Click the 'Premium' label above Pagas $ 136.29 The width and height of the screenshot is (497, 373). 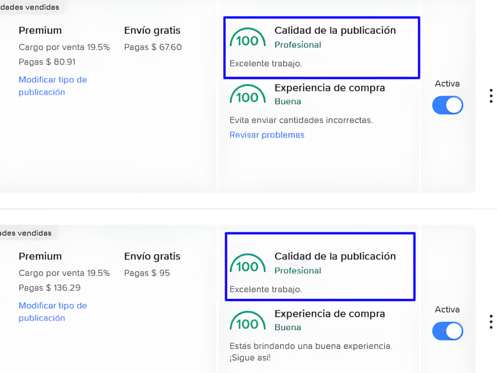pos(40,256)
